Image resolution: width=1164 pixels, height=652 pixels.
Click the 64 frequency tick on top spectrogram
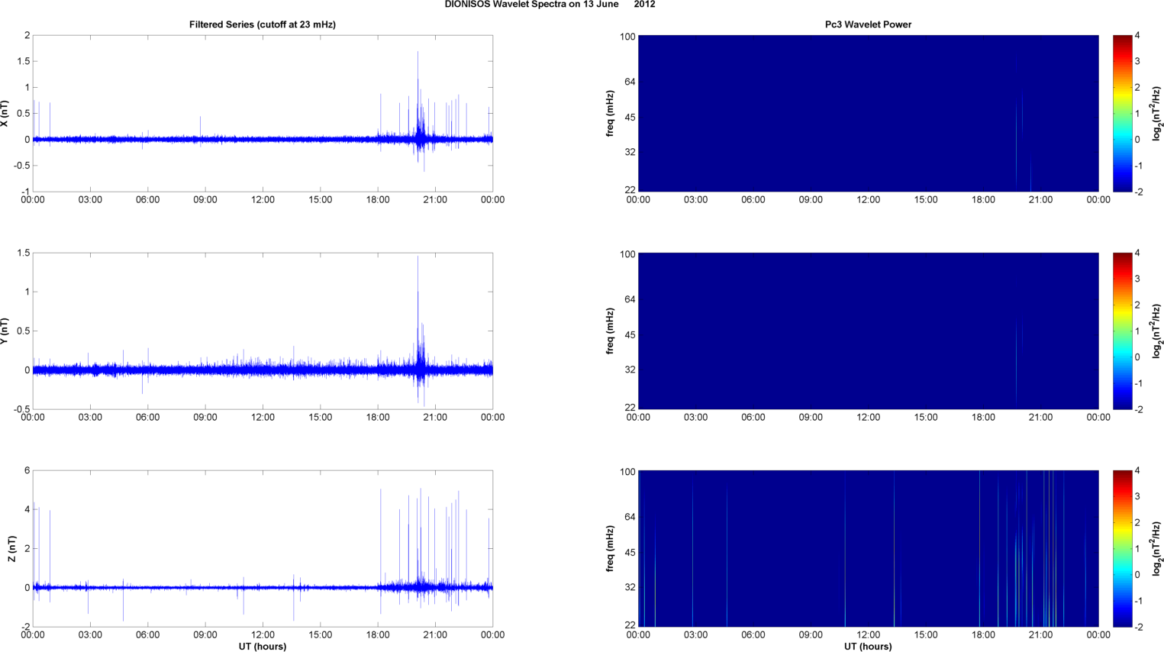tap(630, 82)
